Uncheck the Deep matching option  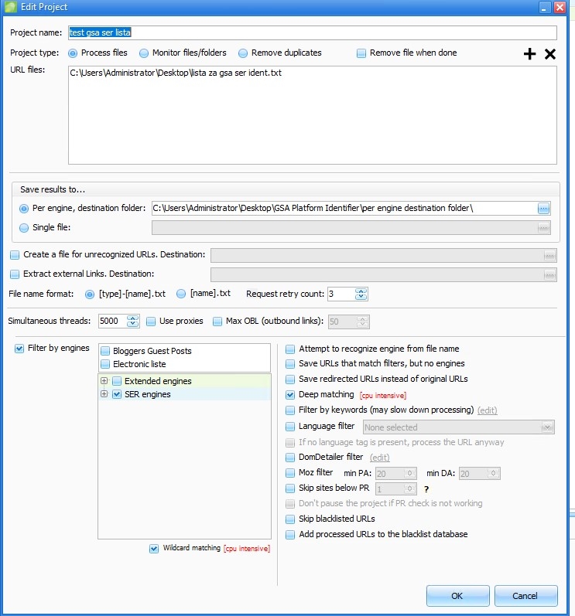(x=290, y=394)
